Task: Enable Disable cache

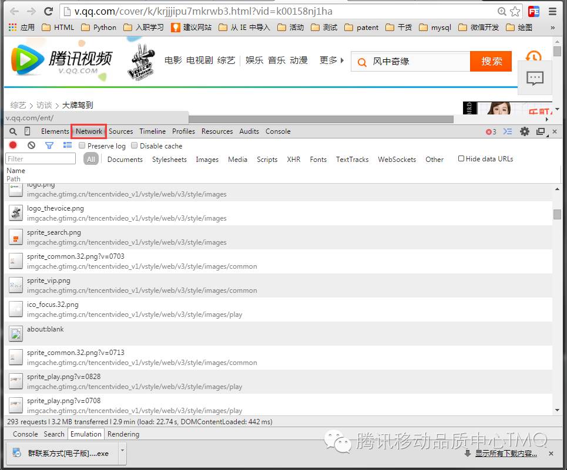Action: click(134, 146)
